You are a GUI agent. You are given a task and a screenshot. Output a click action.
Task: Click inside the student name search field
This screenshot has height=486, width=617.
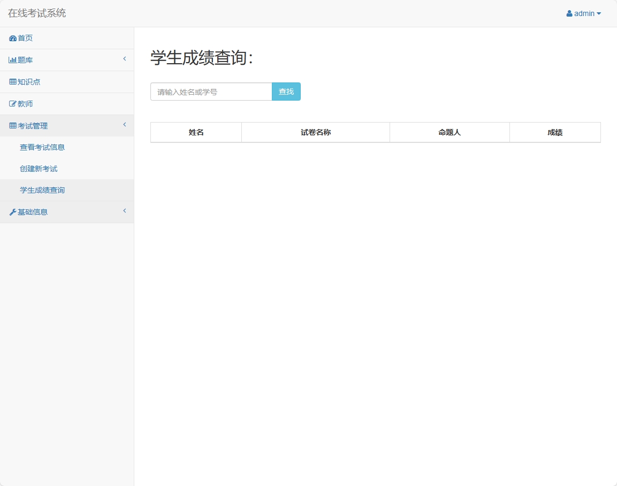pos(211,92)
